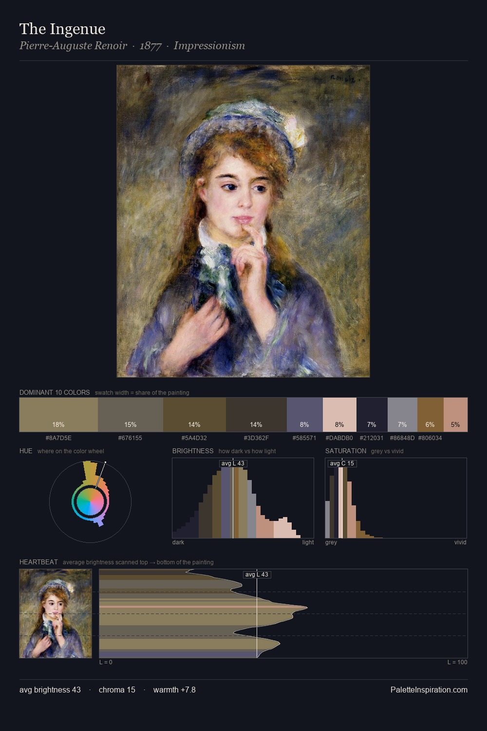Viewport: 487px width, 731px height.
Task: Click the 'warmth +7.8' footer stat
Action: tap(174, 690)
